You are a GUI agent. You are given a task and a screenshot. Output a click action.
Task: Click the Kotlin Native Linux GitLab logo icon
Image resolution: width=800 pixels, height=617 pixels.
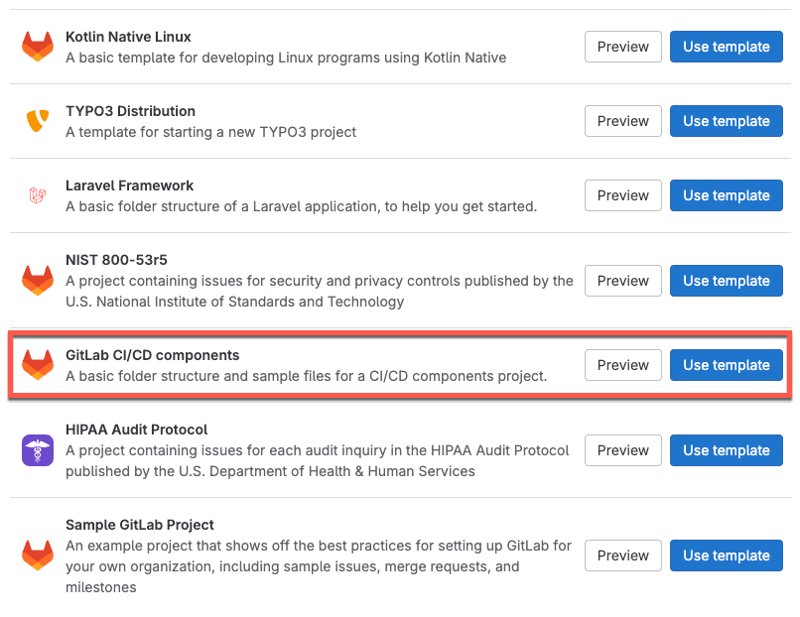point(37,47)
